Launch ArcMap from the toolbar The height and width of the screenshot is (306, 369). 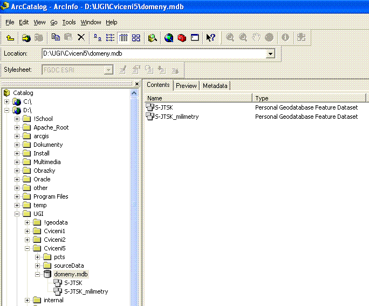169,37
